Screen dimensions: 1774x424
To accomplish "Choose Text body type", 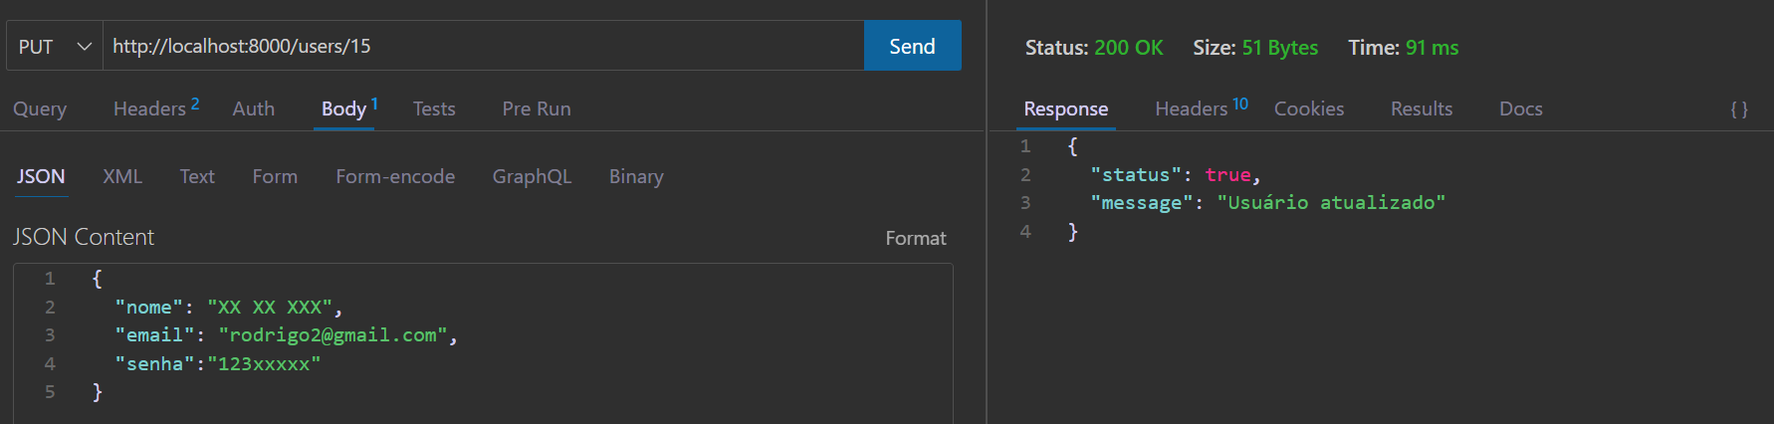I will (197, 176).
